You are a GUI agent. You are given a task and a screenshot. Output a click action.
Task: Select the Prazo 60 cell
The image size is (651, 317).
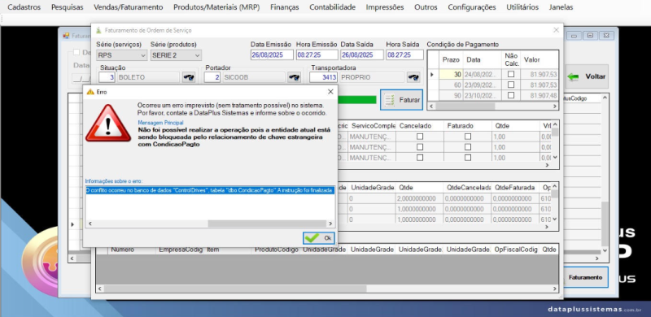pos(451,85)
